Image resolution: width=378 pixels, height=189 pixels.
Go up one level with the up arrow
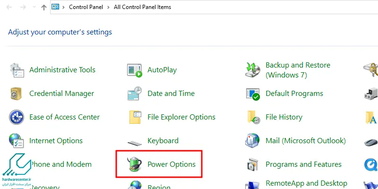[43, 8]
